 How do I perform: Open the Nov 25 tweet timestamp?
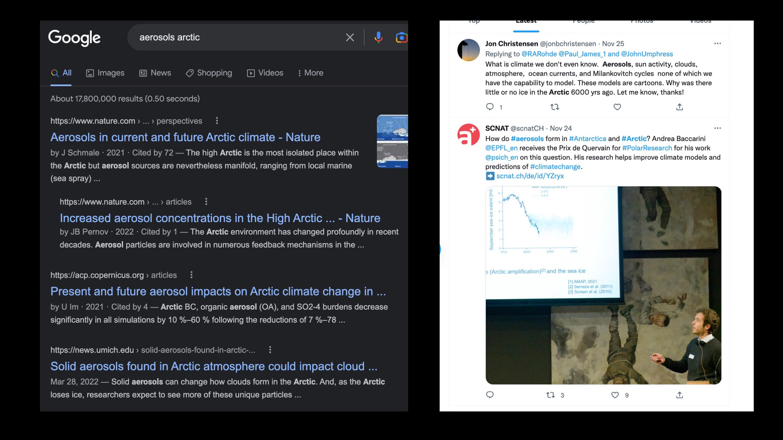click(613, 44)
